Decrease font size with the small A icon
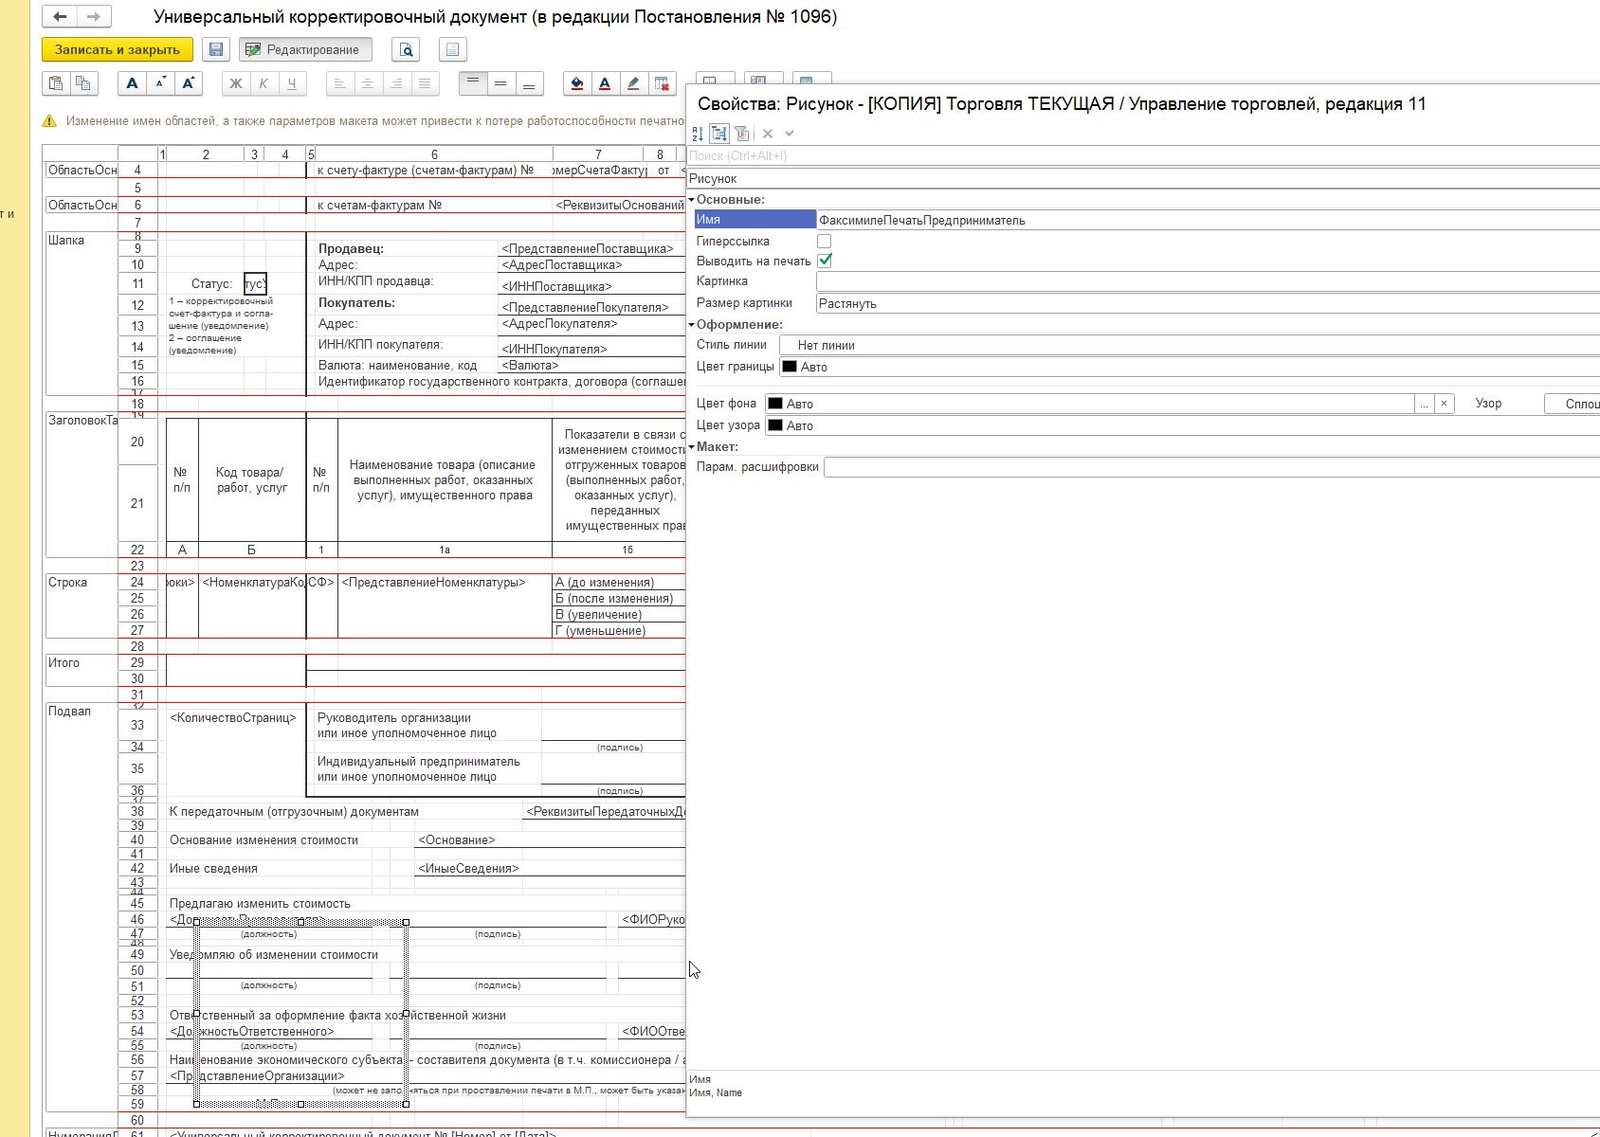Image resolution: width=1600 pixels, height=1137 pixels. coord(160,83)
